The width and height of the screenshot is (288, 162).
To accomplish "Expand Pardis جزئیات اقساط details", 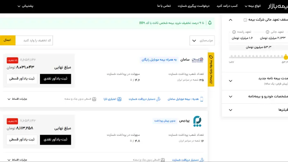I will 17,160.
